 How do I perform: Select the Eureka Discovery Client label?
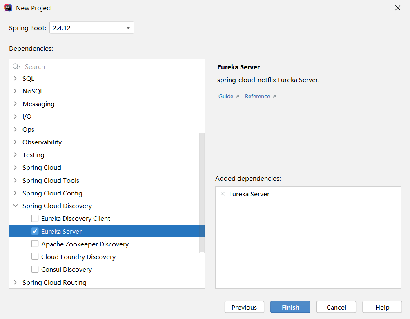[76, 218]
